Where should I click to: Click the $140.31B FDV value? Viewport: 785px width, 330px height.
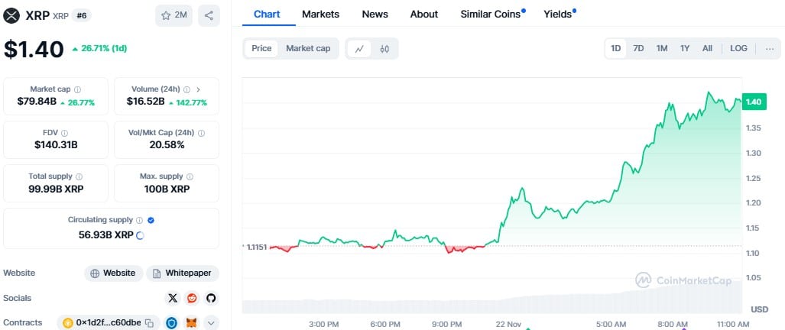coord(56,145)
